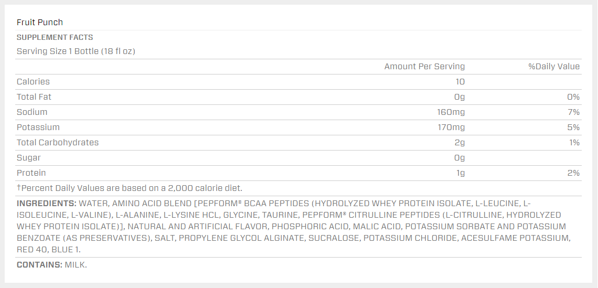Click the Amount Per Serving column header

[424, 67]
